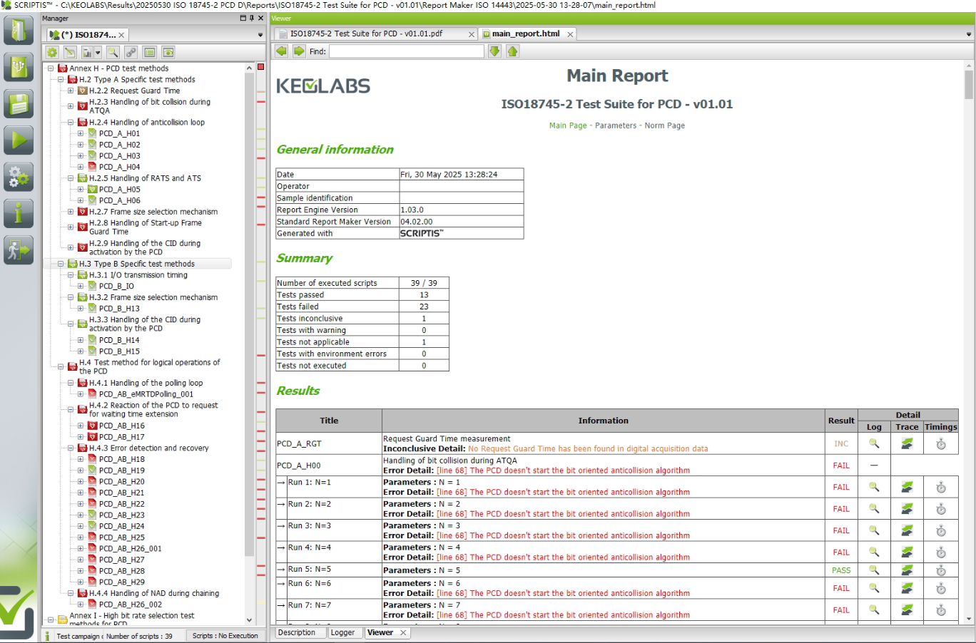The width and height of the screenshot is (976, 643).
Task: Switch to the Logger bottom tab
Action: point(342,632)
